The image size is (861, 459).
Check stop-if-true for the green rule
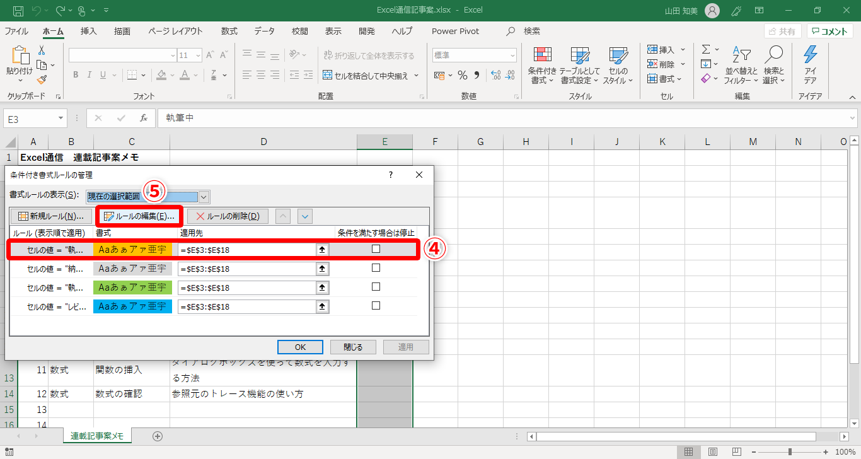coord(376,287)
